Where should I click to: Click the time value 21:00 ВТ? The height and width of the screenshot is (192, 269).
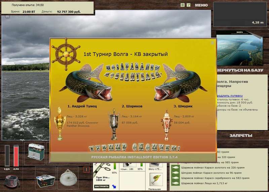29,12
